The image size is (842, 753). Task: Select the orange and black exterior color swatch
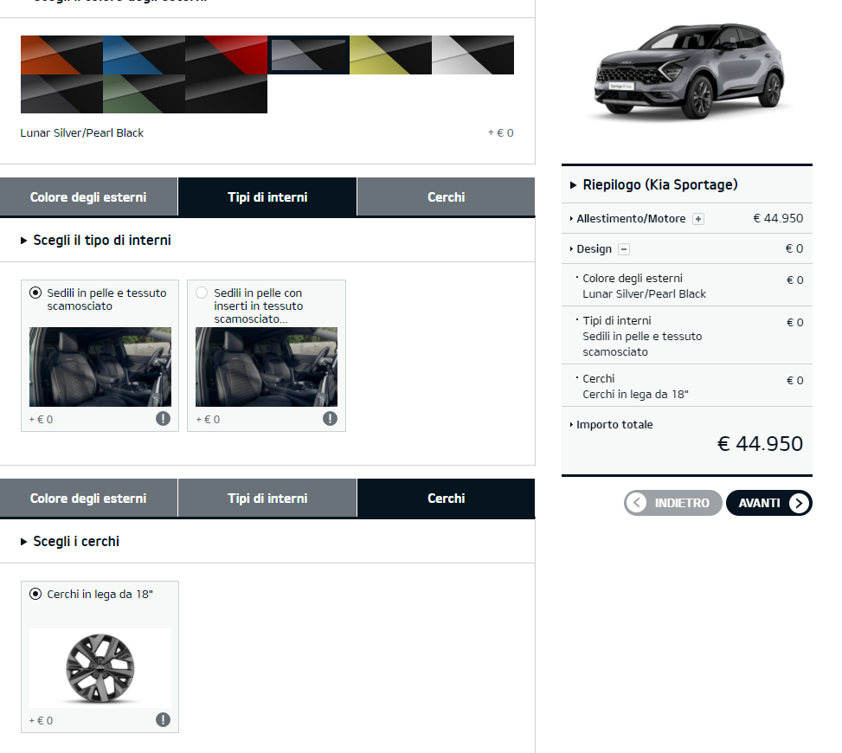(61, 55)
